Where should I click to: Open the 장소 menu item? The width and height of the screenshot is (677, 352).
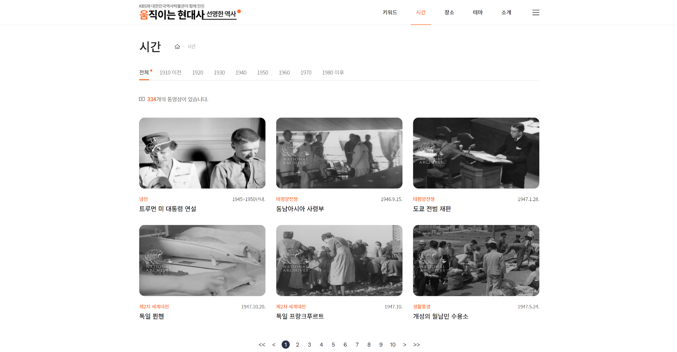click(x=449, y=13)
